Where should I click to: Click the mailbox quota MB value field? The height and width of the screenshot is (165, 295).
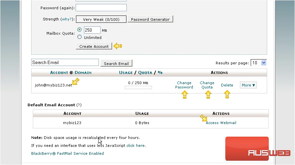click(92, 30)
